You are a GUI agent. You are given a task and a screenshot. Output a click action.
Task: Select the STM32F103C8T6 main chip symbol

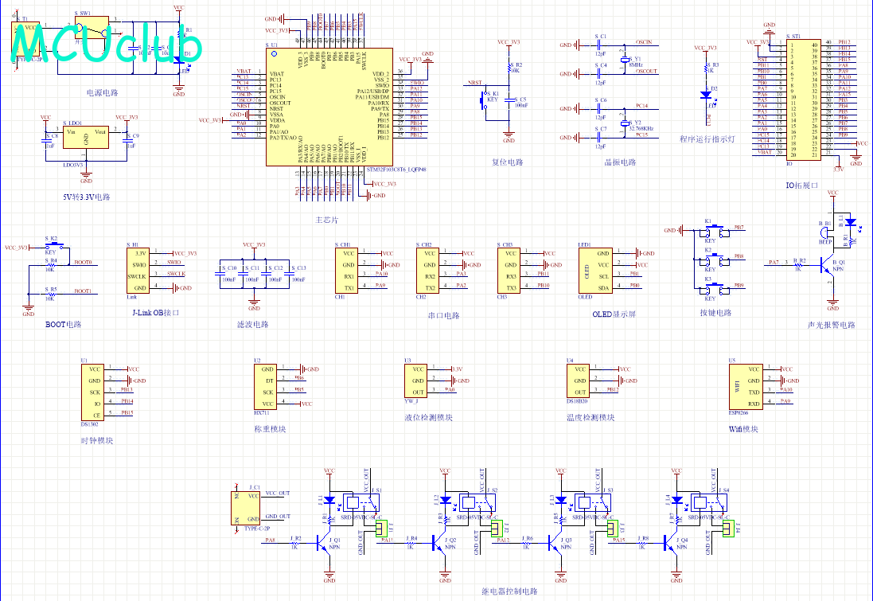329,107
